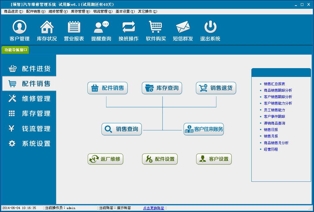Open the 客户管理 toolbar icon
The width and height of the screenshot is (314, 212).
click(19, 27)
